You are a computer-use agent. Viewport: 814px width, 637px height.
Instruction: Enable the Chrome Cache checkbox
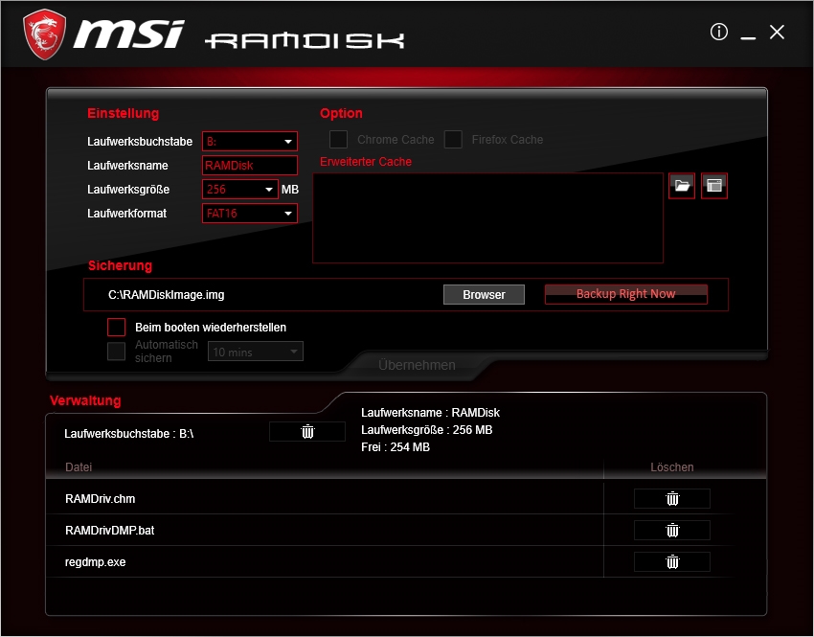click(339, 140)
